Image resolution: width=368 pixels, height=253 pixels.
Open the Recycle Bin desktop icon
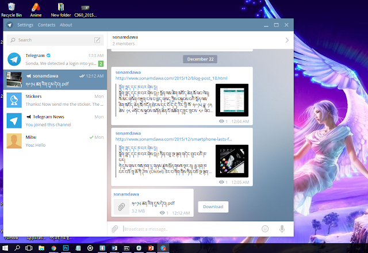coord(11,10)
